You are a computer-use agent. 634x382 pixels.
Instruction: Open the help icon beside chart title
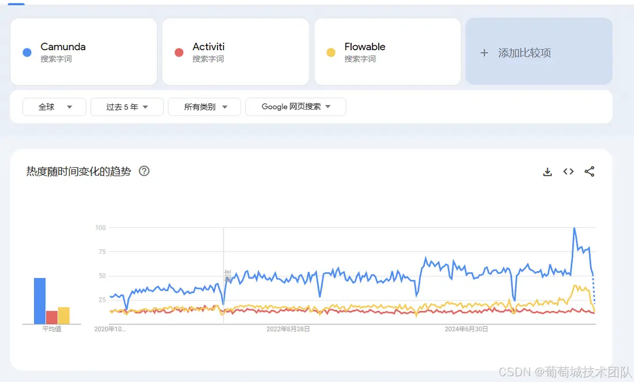click(144, 171)
